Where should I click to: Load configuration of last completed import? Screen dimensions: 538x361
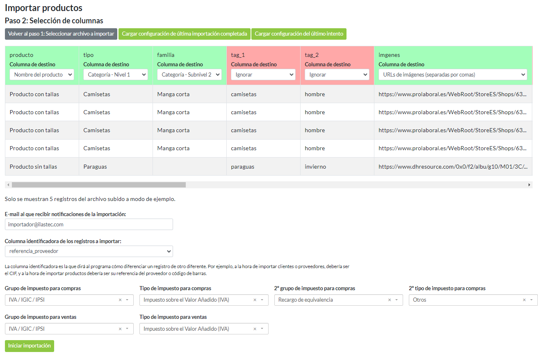185,34
